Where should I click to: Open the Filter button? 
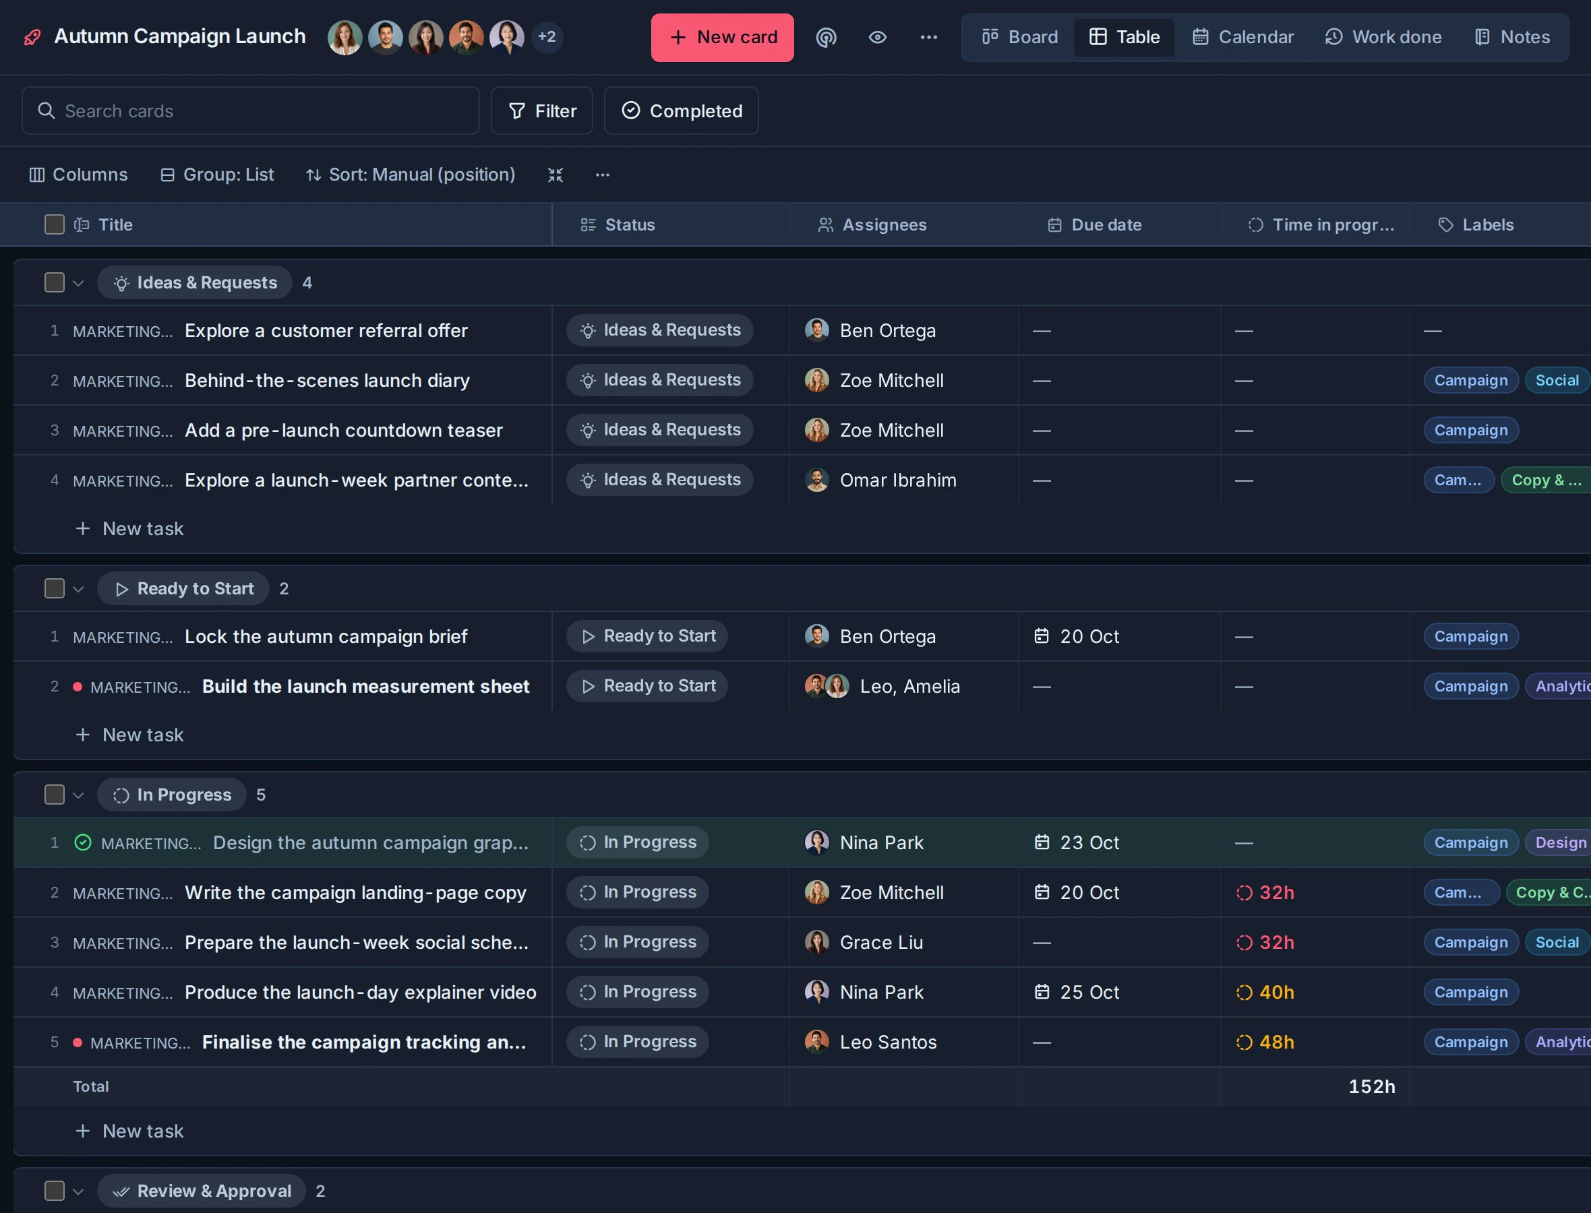pos(541,111)
